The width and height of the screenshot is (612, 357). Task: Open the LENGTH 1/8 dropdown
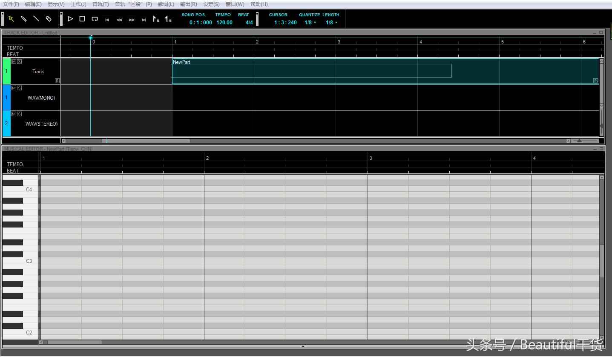click(331, 23)
